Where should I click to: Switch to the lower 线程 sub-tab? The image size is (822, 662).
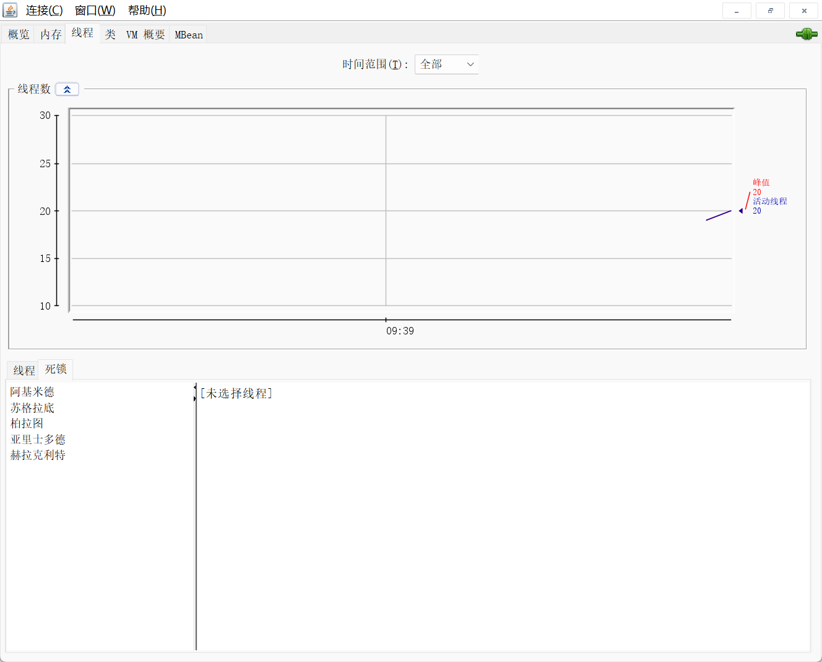[x=24, y=370]
